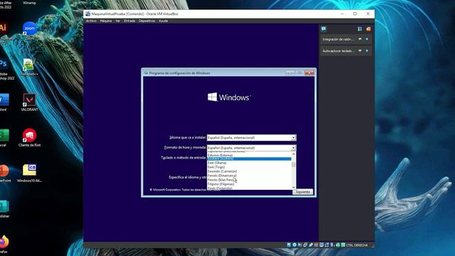The image size is (455, 256).
Task: Dismiss the 'Autocapturar teclado' notification
Action: click(x=367, y=50)
